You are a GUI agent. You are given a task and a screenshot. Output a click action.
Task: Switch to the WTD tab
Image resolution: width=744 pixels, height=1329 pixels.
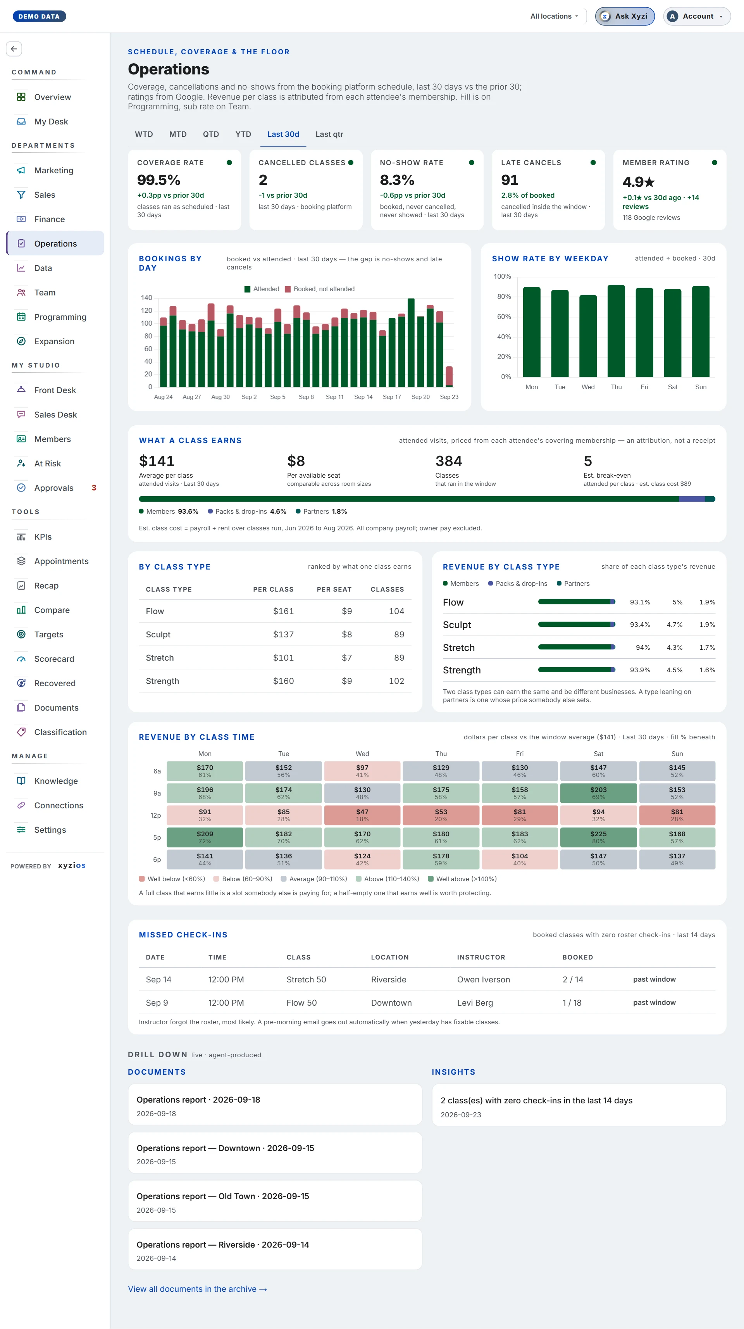pos(144,134)
